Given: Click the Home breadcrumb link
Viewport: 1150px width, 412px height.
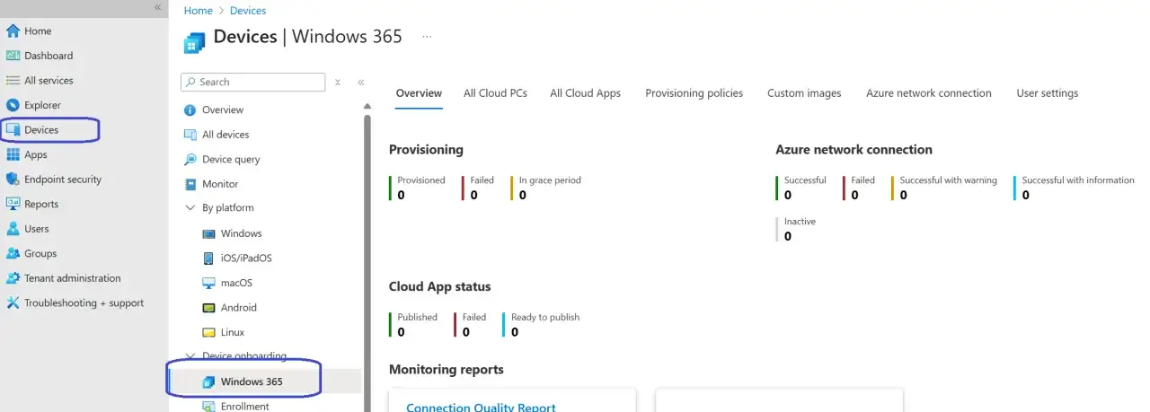Looking at the screenshot, I should click(198, 11).
